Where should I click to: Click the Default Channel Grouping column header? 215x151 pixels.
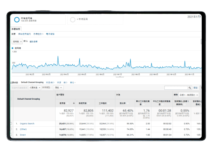click(29, 99)
